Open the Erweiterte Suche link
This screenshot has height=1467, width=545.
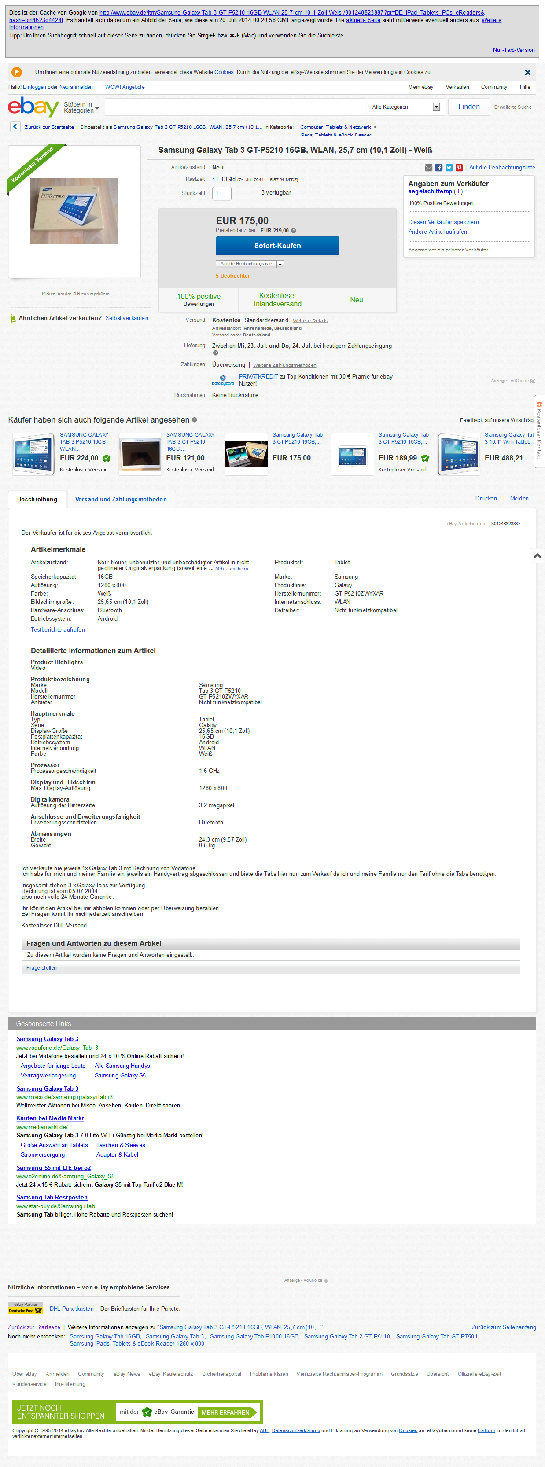coord(512,107)
